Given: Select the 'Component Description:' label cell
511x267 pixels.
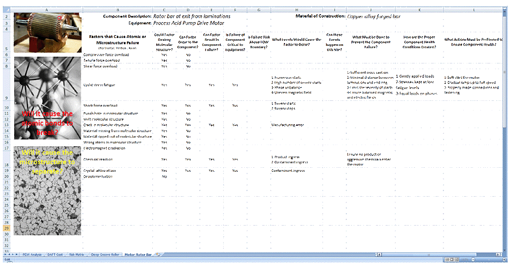Looking at the screenshot, I should (127, 16).
